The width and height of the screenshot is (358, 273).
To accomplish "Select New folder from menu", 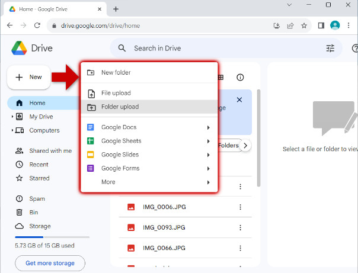I will pyautogui.click(x=149, y=72).
